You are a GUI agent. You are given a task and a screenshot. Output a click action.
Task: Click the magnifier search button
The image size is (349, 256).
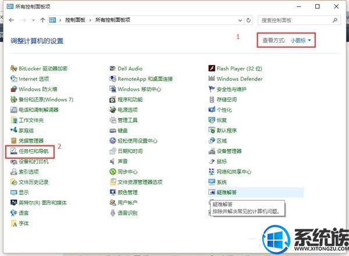(x=335, y=20)
